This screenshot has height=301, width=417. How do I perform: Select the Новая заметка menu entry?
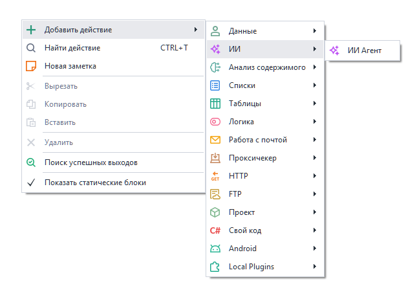pos(113,66)
